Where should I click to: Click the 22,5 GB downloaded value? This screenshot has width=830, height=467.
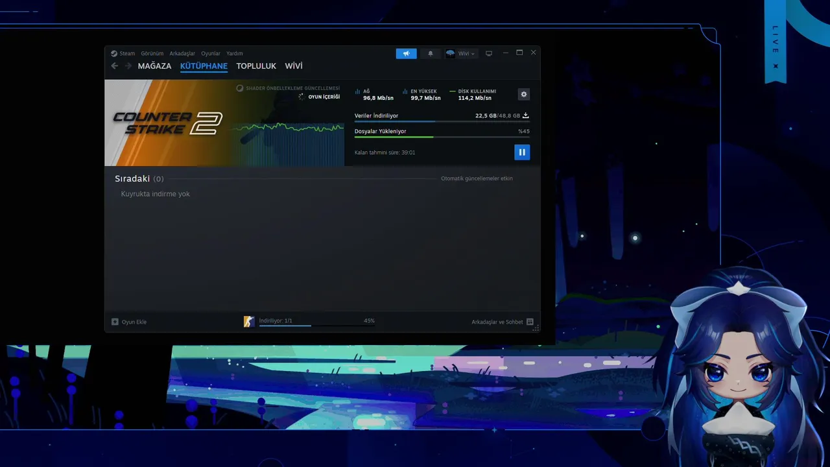point(486,115)
